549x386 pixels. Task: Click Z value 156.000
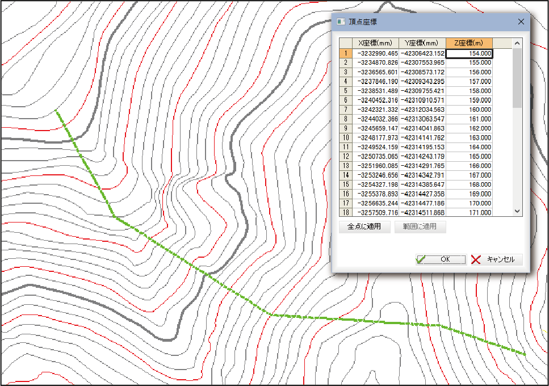[469, 72]
